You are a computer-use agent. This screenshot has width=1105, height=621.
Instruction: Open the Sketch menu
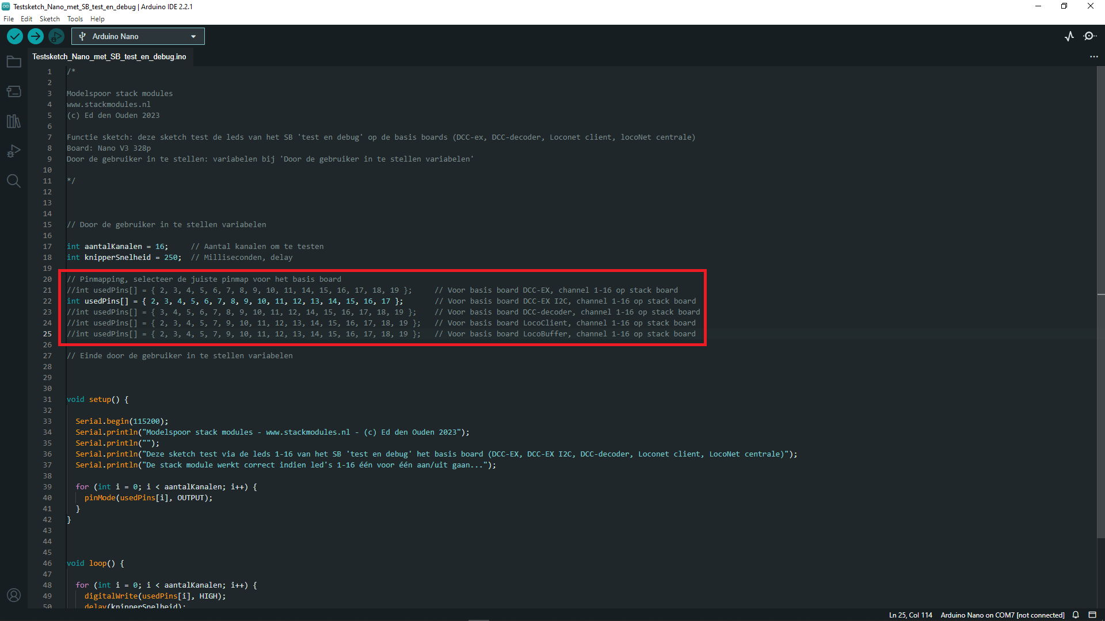point(49,18)
